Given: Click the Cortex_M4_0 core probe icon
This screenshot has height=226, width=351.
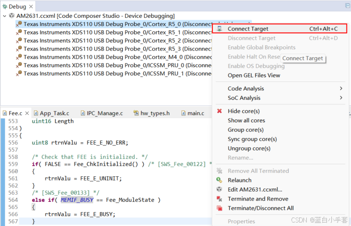Looking at the screenshot, I should pos(19,57).
